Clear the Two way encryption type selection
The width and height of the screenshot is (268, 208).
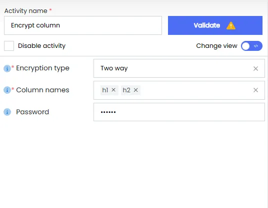coord(255,68)
